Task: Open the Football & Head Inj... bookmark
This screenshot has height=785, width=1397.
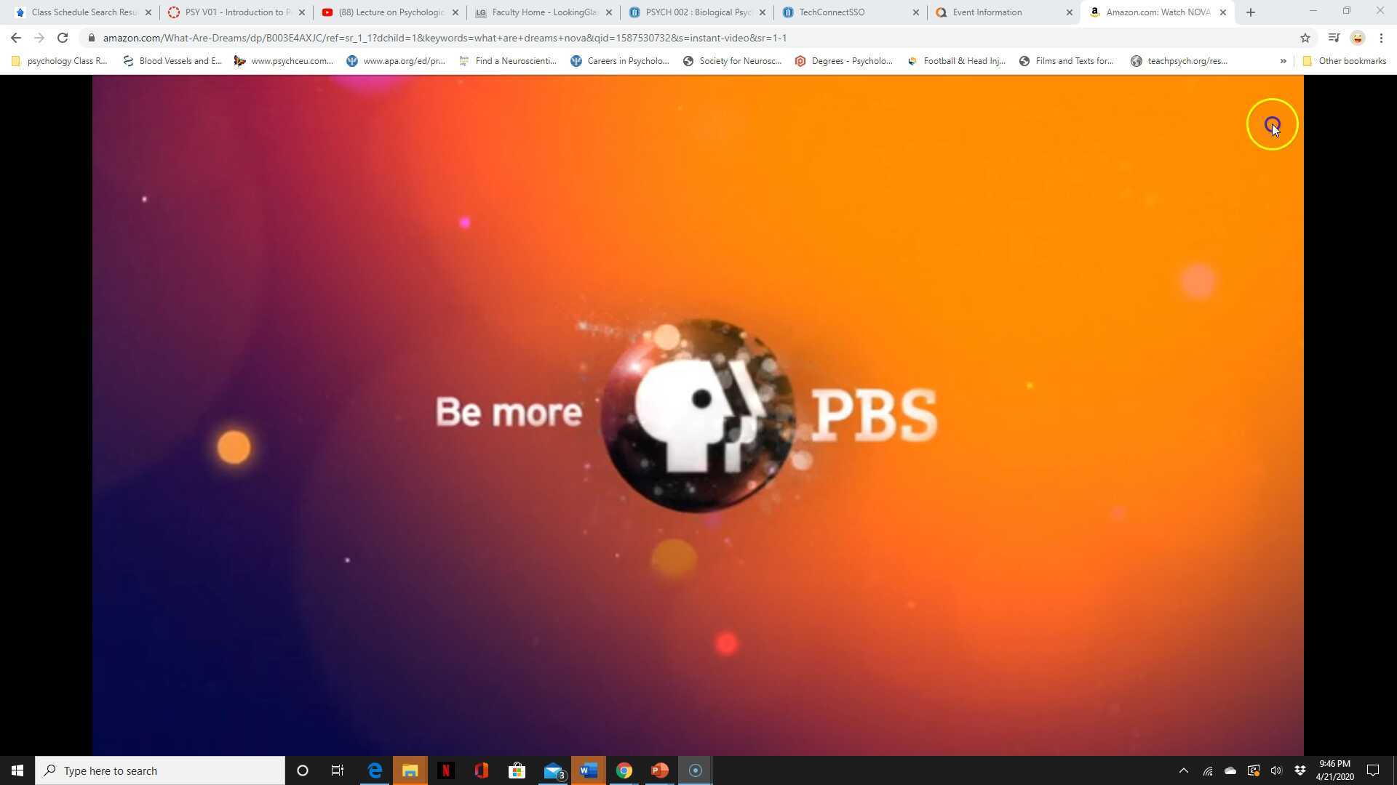Action: pyautogui.click(x=956, y=61)
